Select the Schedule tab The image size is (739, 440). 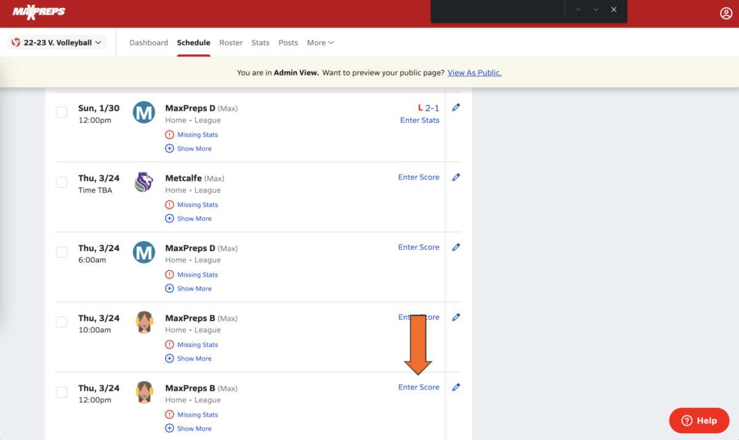pos(193,42)
